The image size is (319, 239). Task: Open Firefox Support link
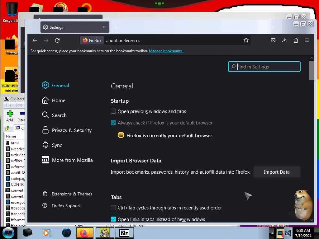click(x=61, y=206)
